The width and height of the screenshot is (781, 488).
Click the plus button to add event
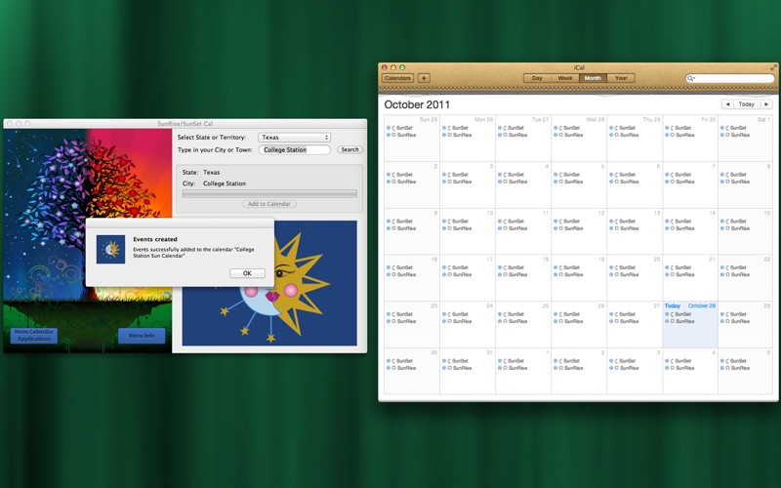coord(424,78)
